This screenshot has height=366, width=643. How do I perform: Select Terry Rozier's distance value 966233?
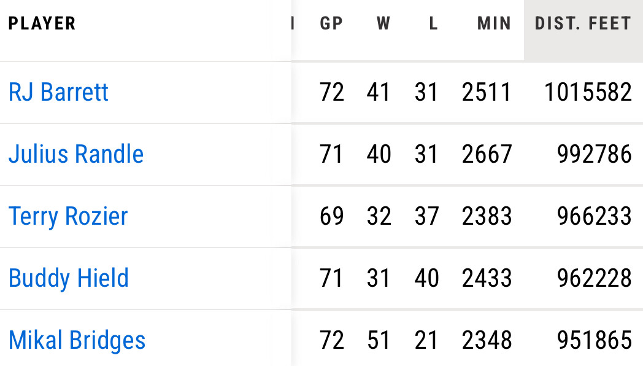point(594,216)
